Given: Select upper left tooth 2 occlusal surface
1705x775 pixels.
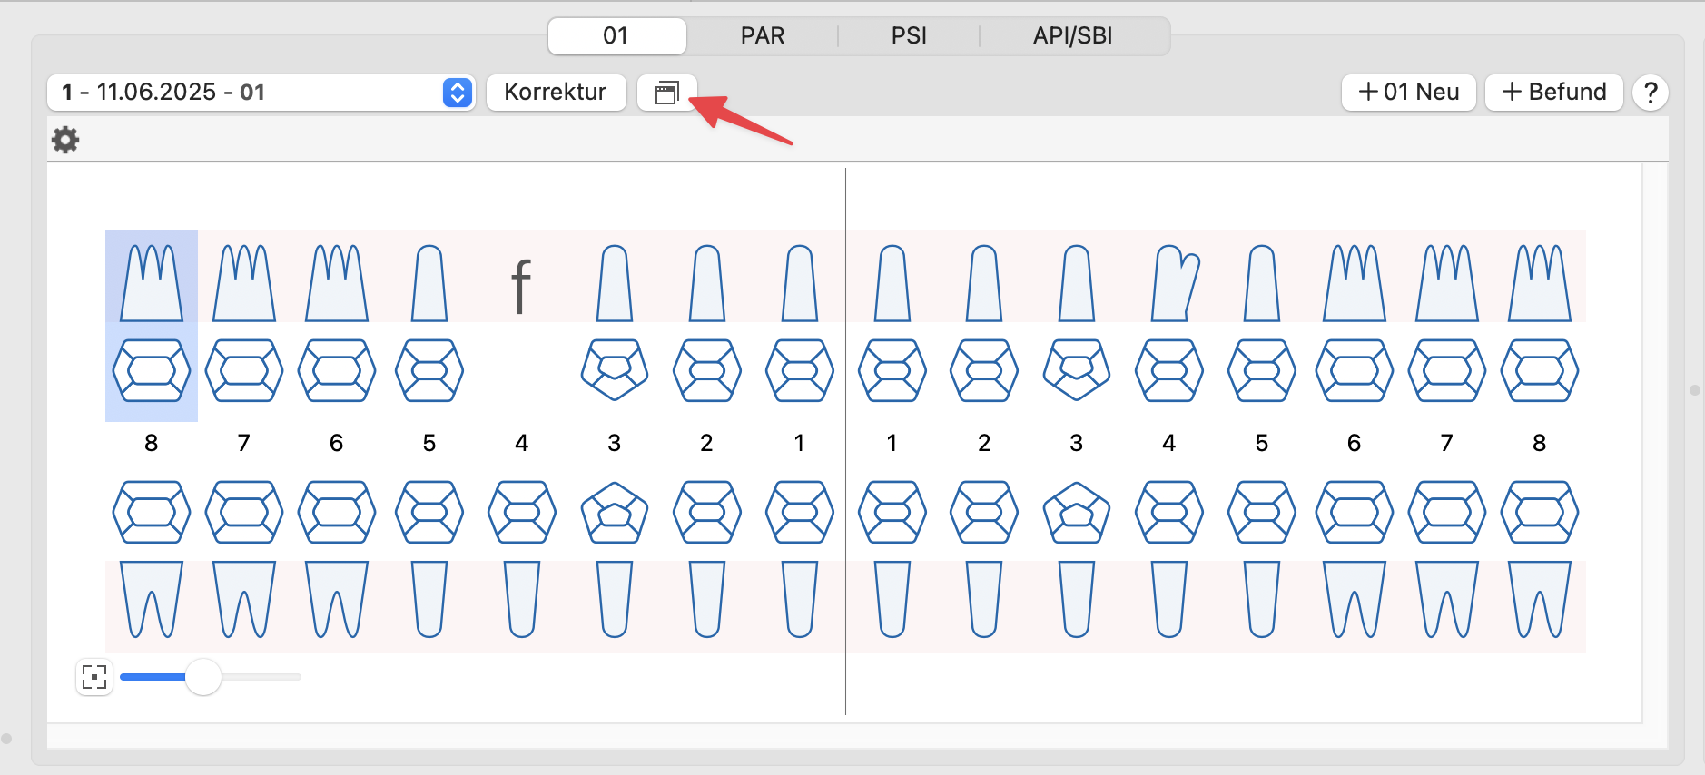Looking at the screenshot, I should click(984, 370).
